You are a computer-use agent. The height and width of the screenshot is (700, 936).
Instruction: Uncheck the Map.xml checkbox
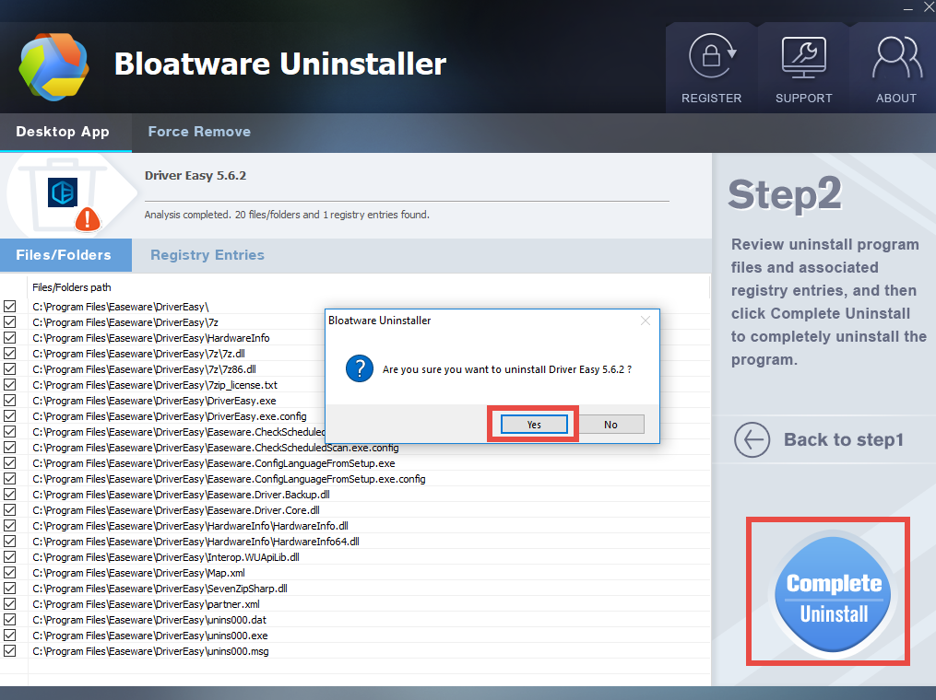click(9, 572)
